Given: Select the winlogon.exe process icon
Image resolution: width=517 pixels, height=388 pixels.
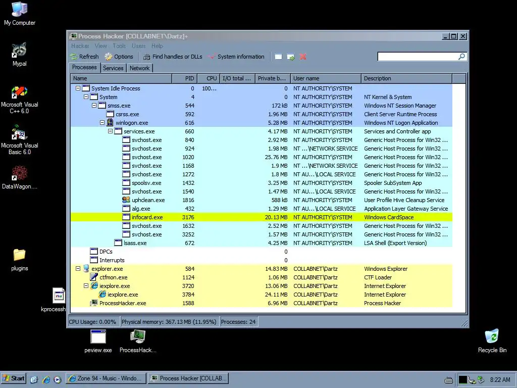Looking at the screenshot, I should tap(110, 122).
